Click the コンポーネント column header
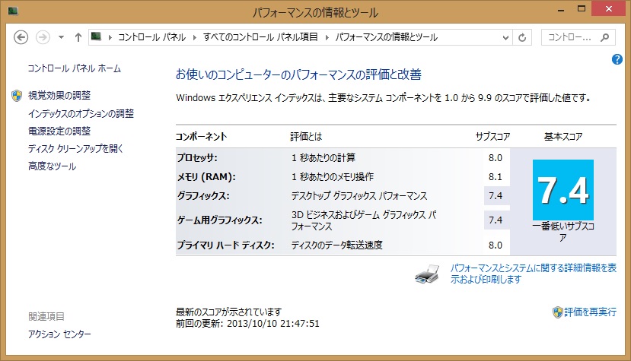 pyautogui.click(x=201, y=137)
